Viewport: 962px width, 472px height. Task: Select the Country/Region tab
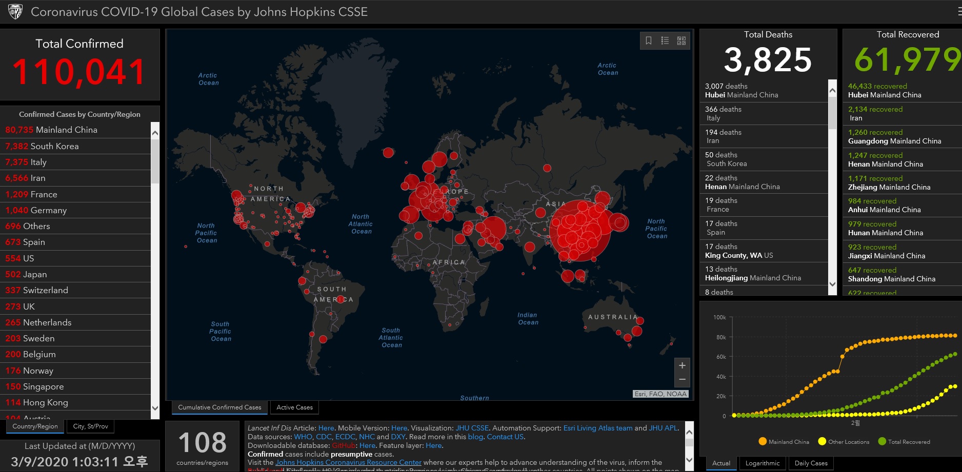(35, 426)
